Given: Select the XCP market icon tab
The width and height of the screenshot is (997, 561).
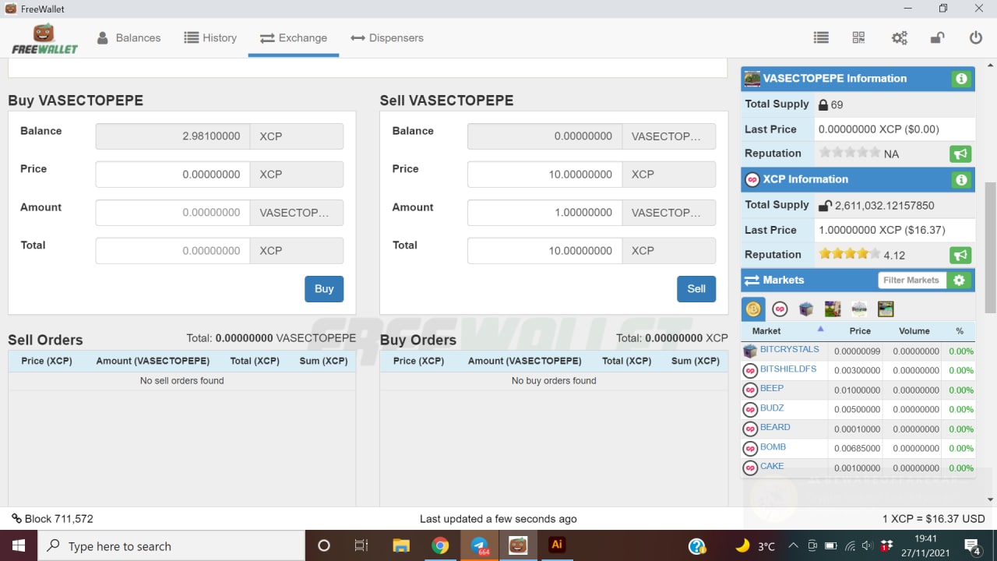Looking at the screenshot, I should [x=780, y=309].
